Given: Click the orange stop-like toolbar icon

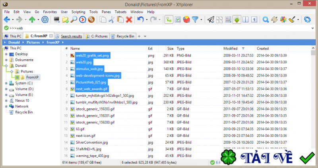Looking at the screenshot, I should click(x=91, y=20).
